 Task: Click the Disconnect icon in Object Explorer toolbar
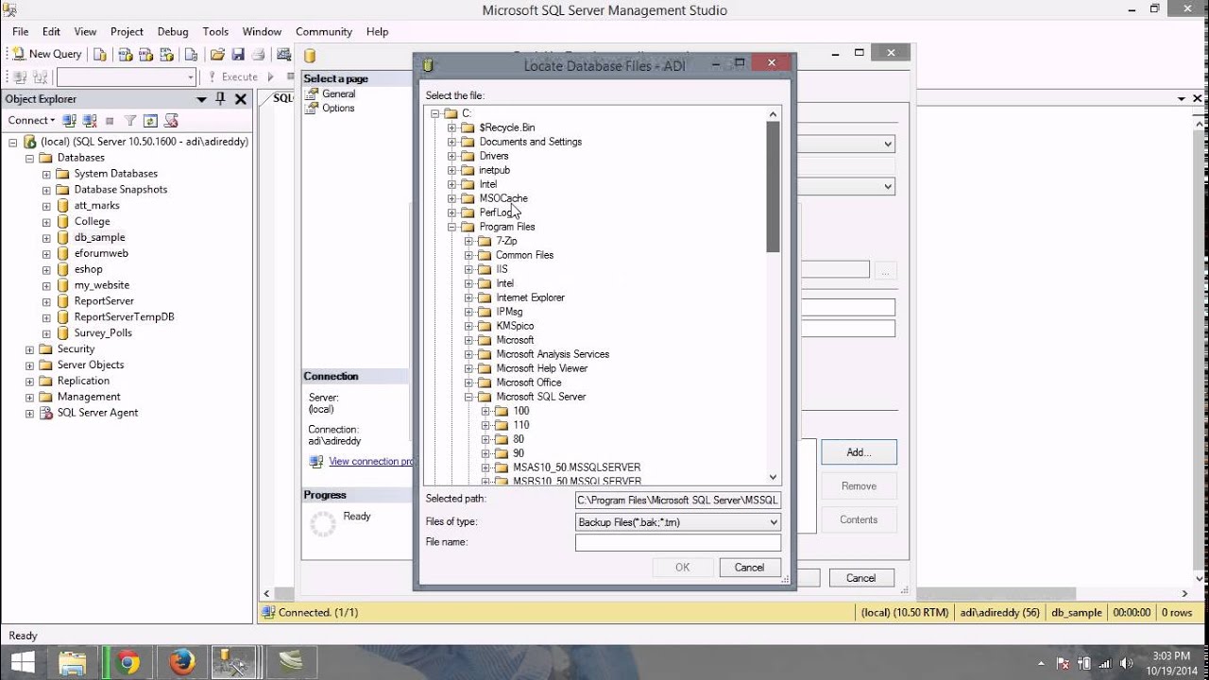point(90,121)
